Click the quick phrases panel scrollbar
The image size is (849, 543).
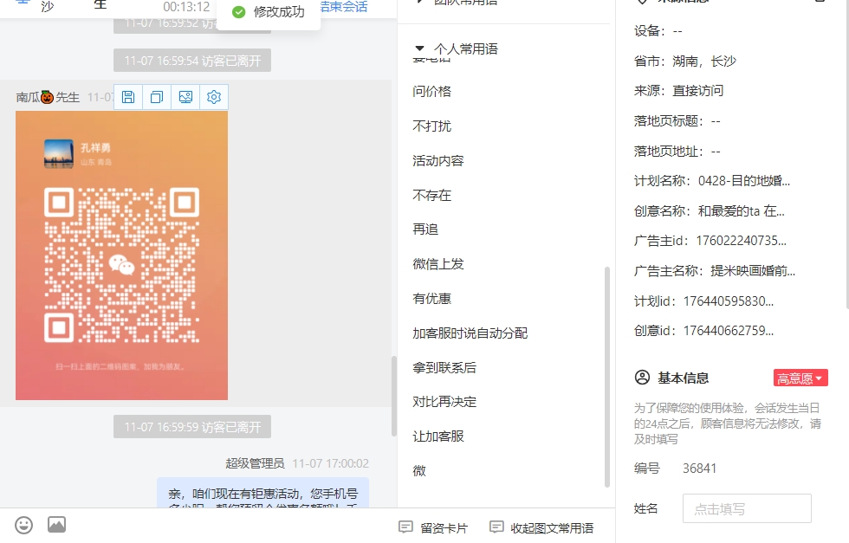607,377
